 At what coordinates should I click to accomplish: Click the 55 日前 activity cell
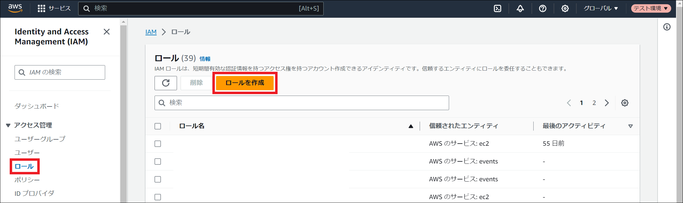click(553, 144)
